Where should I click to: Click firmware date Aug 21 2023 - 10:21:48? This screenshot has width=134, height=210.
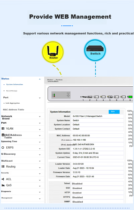click(83, 177)
